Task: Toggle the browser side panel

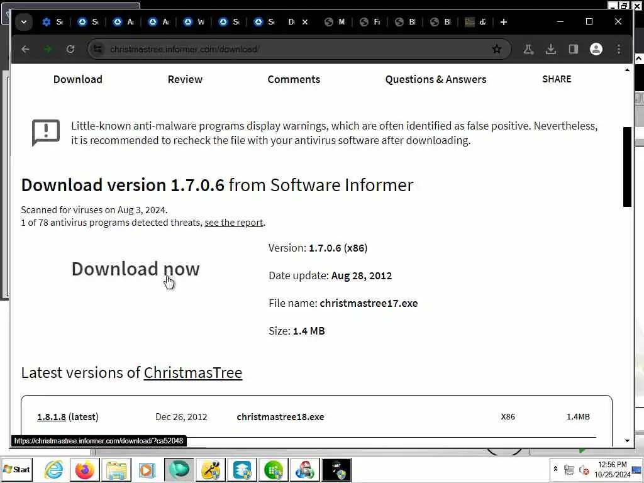Action: (x=574, y=49)
